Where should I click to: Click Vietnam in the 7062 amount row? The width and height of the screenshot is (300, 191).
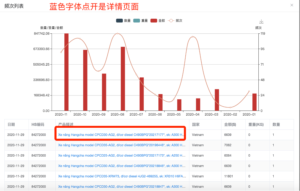pyautogui.click(x=198, y=145)
